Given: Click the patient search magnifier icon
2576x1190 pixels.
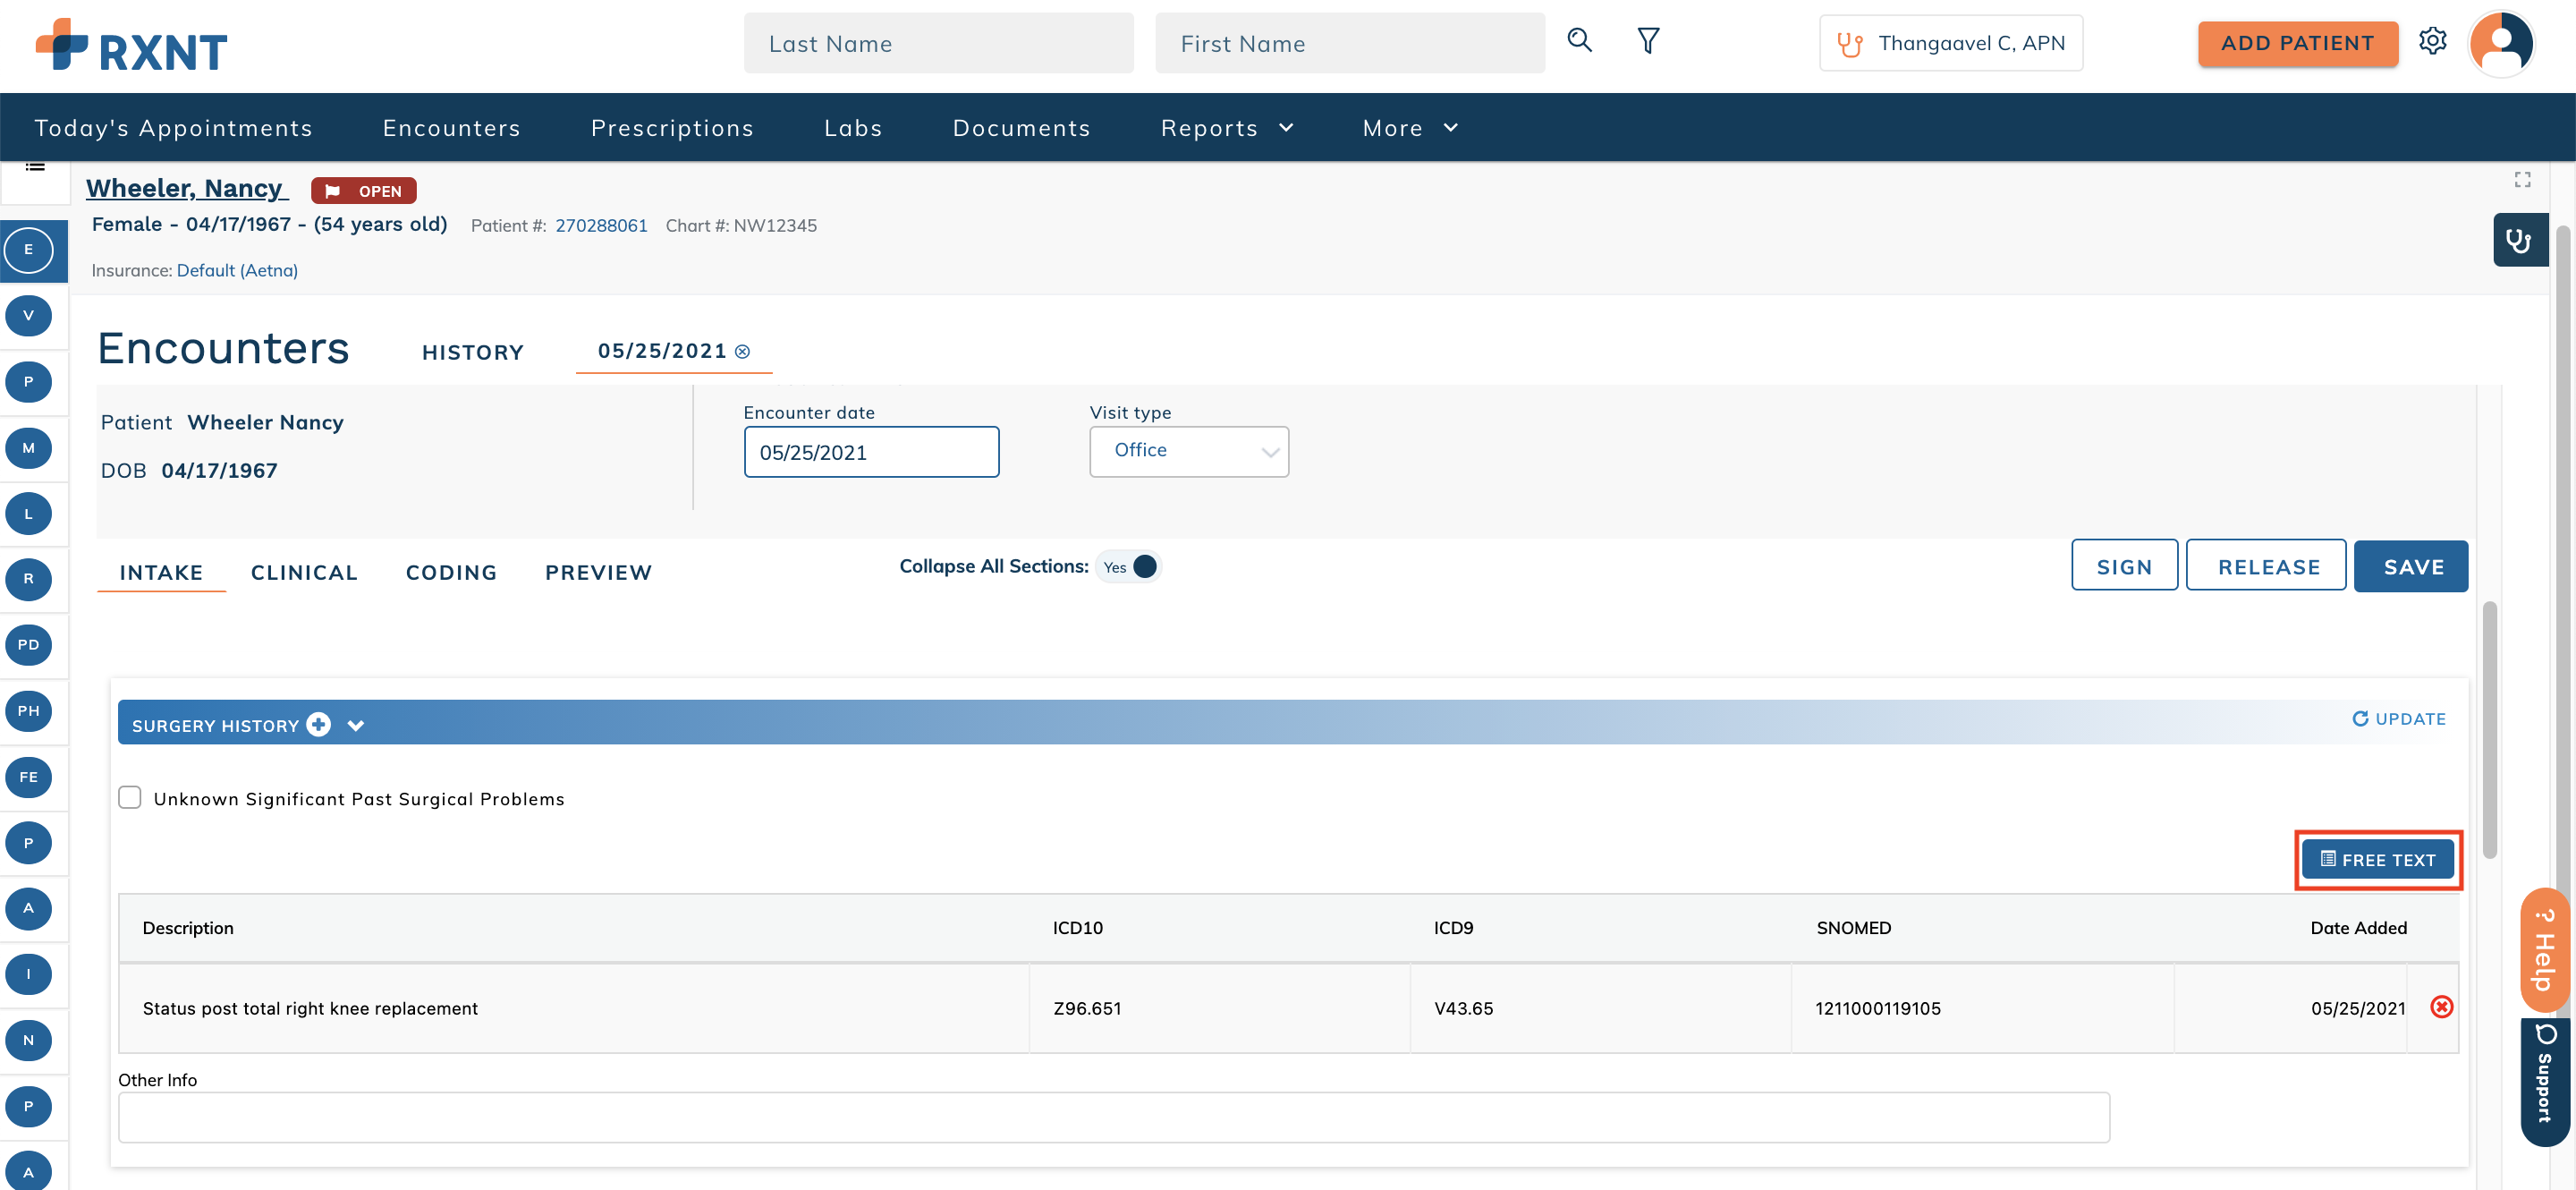Looking at the screenshot, I should [1579, 41].
